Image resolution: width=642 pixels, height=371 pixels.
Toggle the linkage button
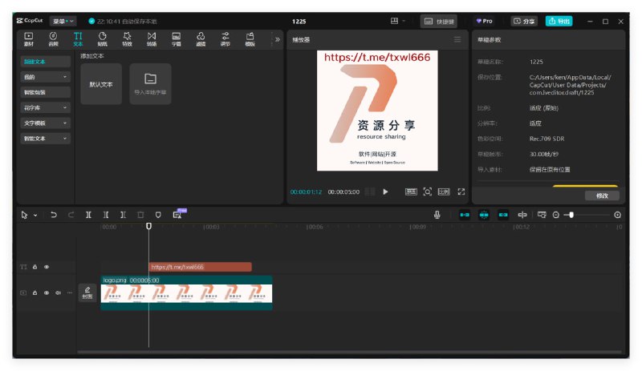pos(503,215)
